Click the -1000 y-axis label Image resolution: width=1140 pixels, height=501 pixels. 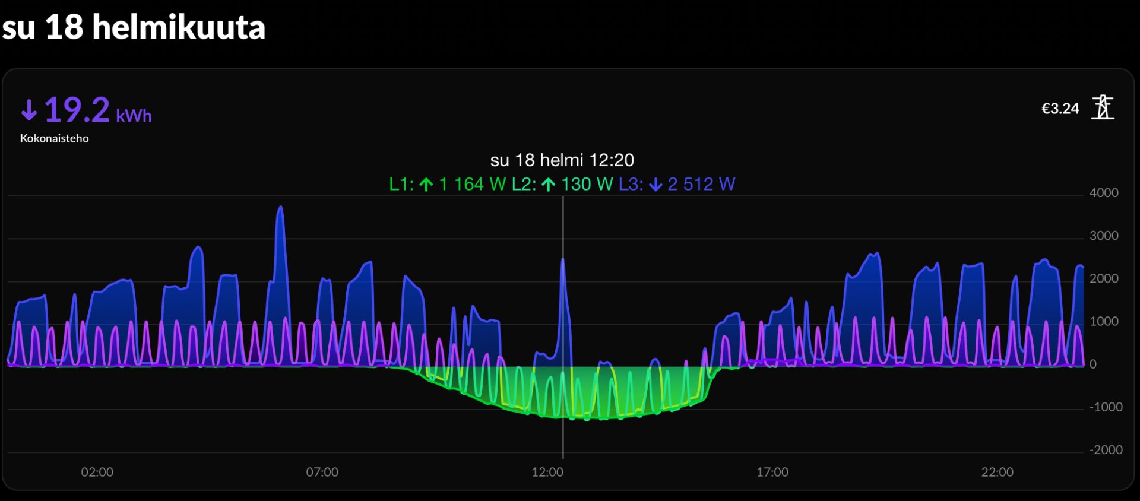tap(1106, 407)
